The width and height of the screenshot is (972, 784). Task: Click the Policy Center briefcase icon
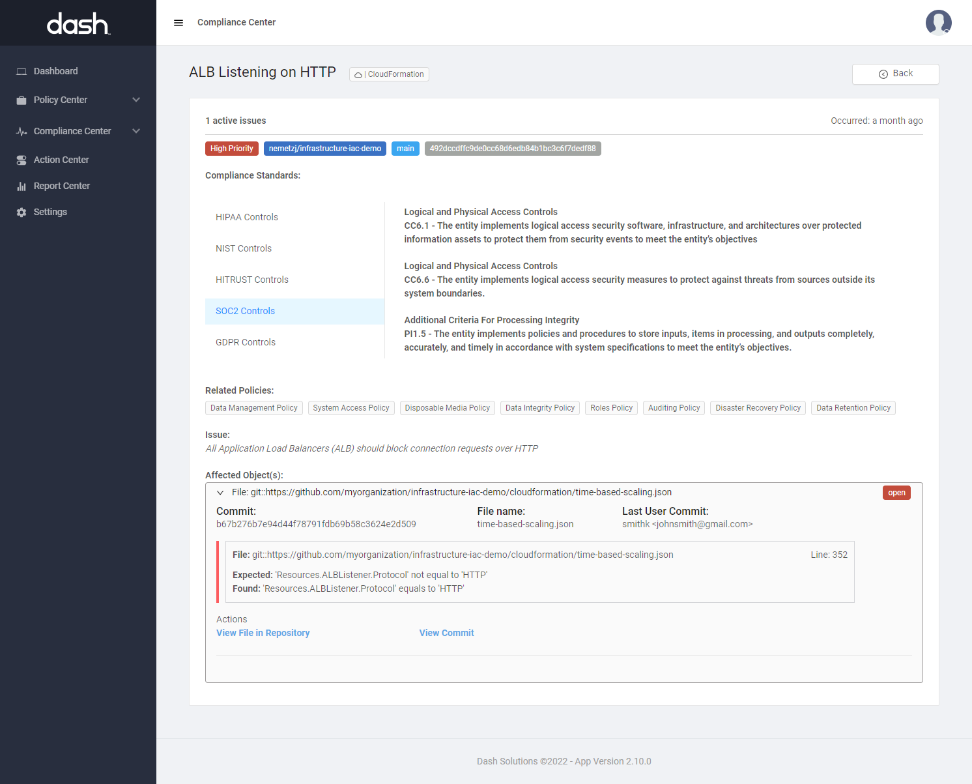coord(21,100)
